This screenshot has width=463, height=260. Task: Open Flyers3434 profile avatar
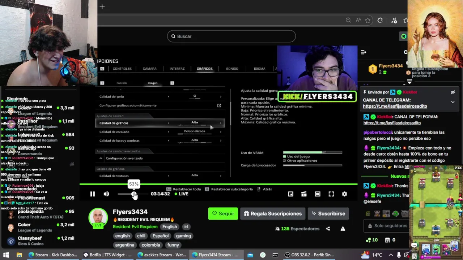tap(98, 218)
